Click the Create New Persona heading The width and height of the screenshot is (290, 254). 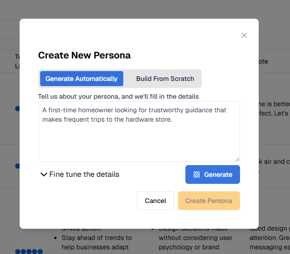point(84,55)
